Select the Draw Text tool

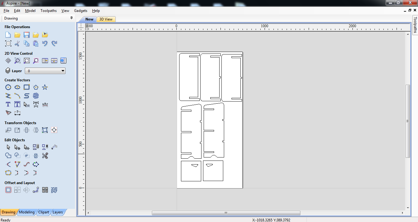click(x=8, y=104)
